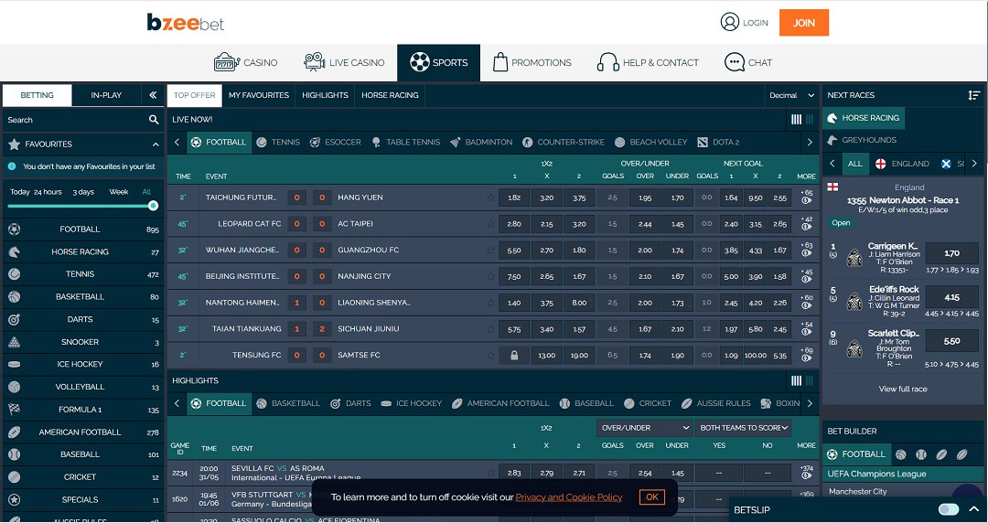
Task: Open Live Casino camera icon
Action: pos(315,62)
